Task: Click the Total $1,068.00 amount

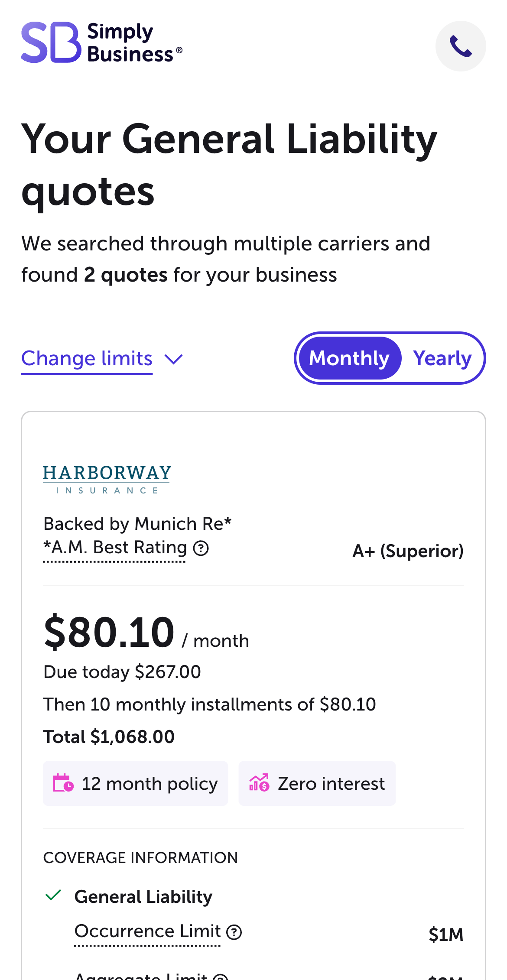Action: 109,737
